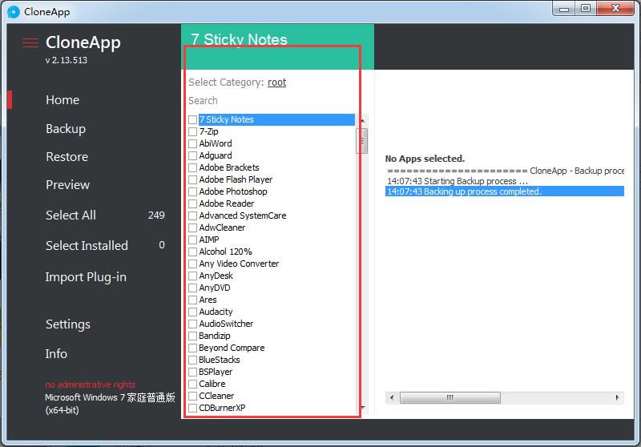Check the Adobe Photoshop checkbox
This screenshot has width=641, height=447.
point(192,191)
